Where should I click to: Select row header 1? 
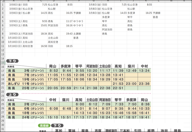[3, 5]
